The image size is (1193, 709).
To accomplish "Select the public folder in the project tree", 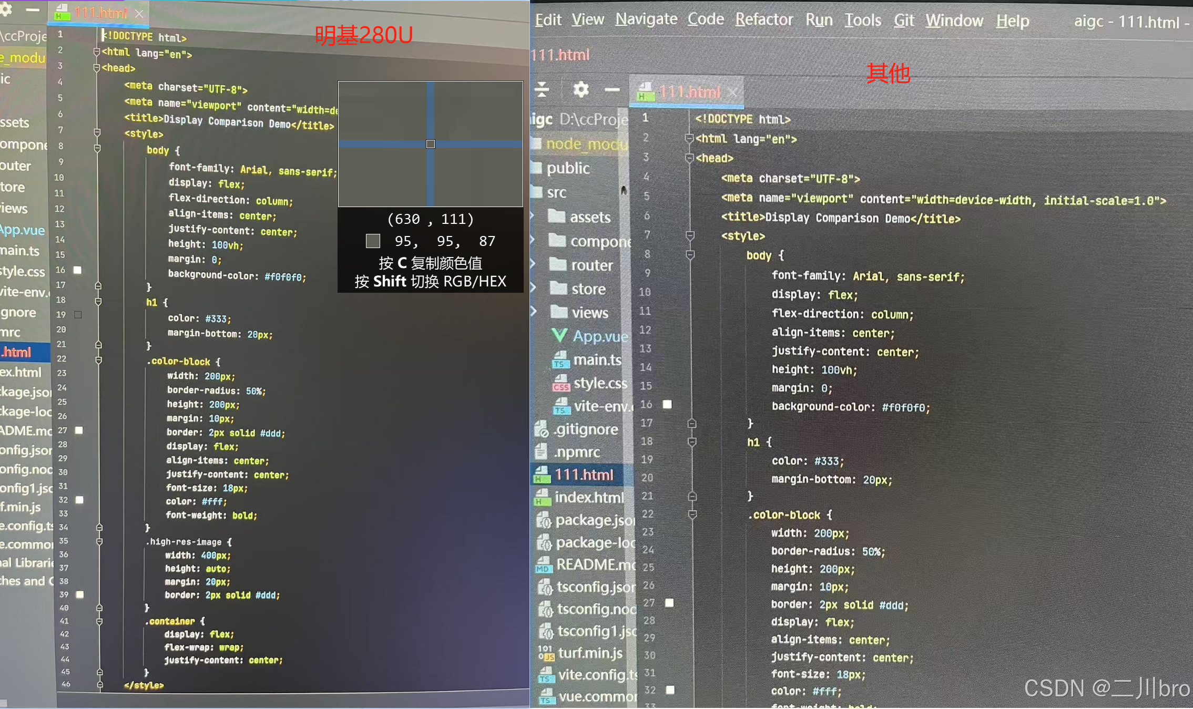I will coord(568,168).
